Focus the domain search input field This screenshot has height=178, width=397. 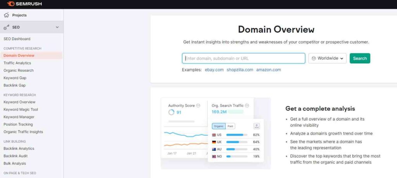(243, 58)
